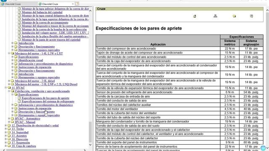
Task: Select 12. Distribución de electricidad y señal item
Action: coord(35,125)
